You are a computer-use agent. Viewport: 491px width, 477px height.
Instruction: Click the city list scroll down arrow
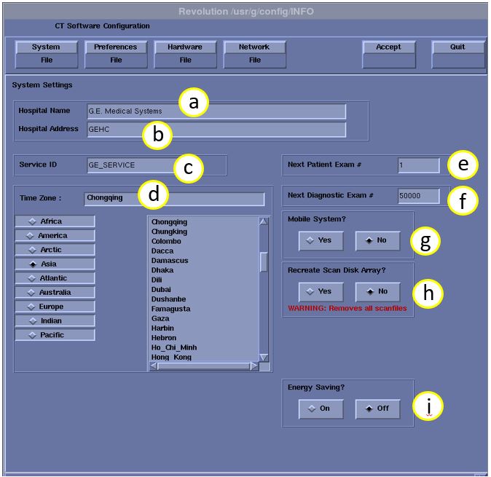(x=264, y=357)
